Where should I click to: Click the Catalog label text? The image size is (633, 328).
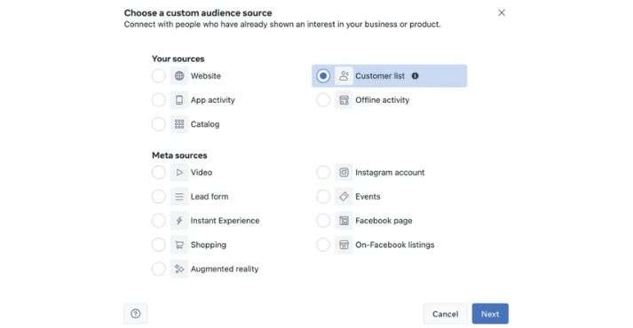point(205,124)
